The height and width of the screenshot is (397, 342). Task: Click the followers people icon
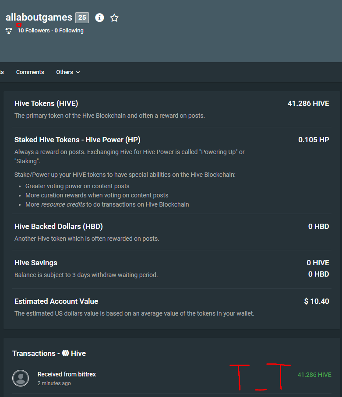[x=9, y=31]
